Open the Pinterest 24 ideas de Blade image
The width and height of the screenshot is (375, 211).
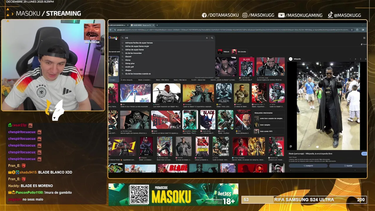242,93
